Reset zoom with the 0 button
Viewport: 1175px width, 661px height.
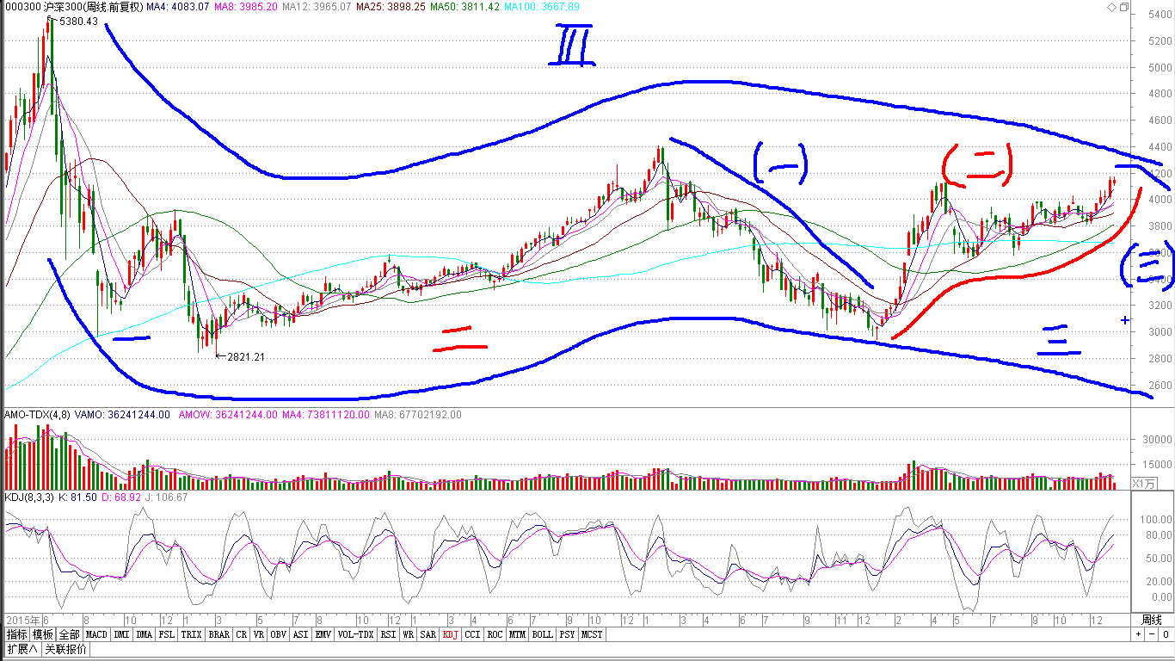pos(1165,634)
